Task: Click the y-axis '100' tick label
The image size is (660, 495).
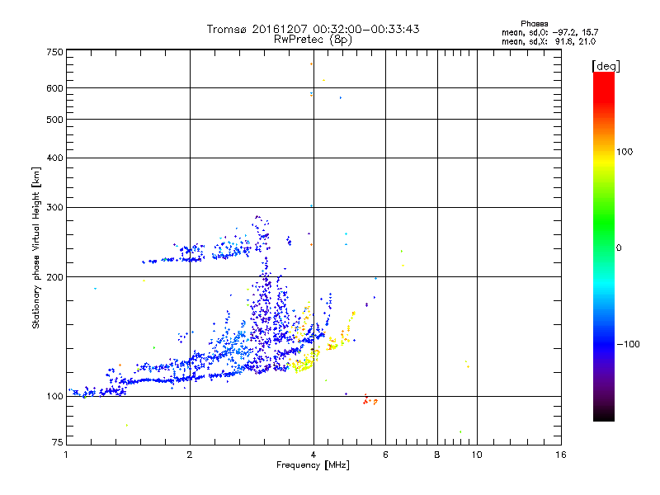Action: coord(54,396)
